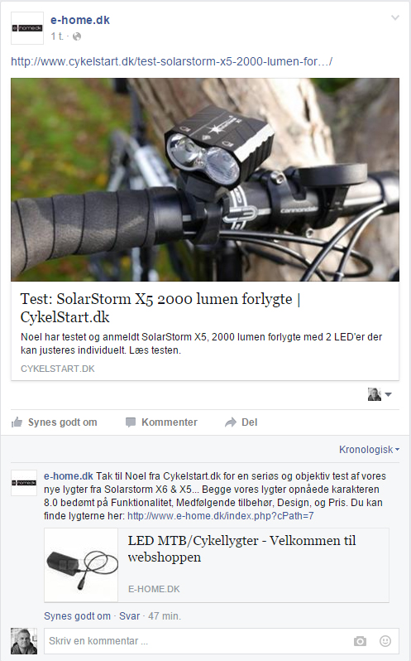This screenshot has height=661, width=411.
Task: Click the e-home.dk commenter avatar
Action: 24,483
